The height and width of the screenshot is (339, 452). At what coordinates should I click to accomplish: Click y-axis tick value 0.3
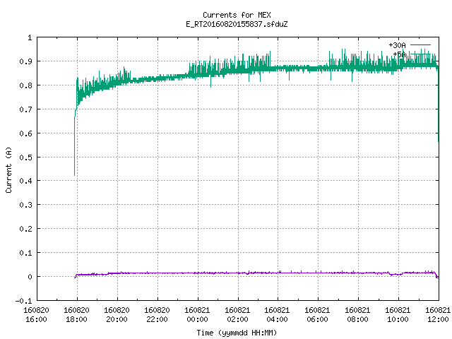[25, 205]
